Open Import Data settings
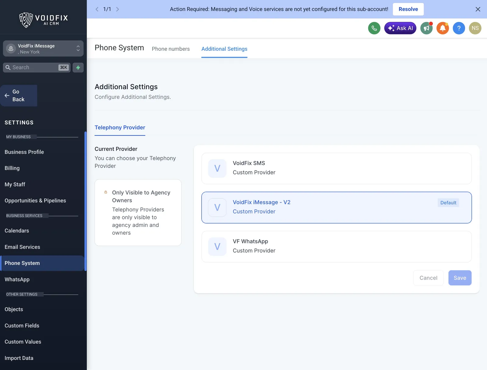This screenshot has width=487, height=370. (19, 358)
